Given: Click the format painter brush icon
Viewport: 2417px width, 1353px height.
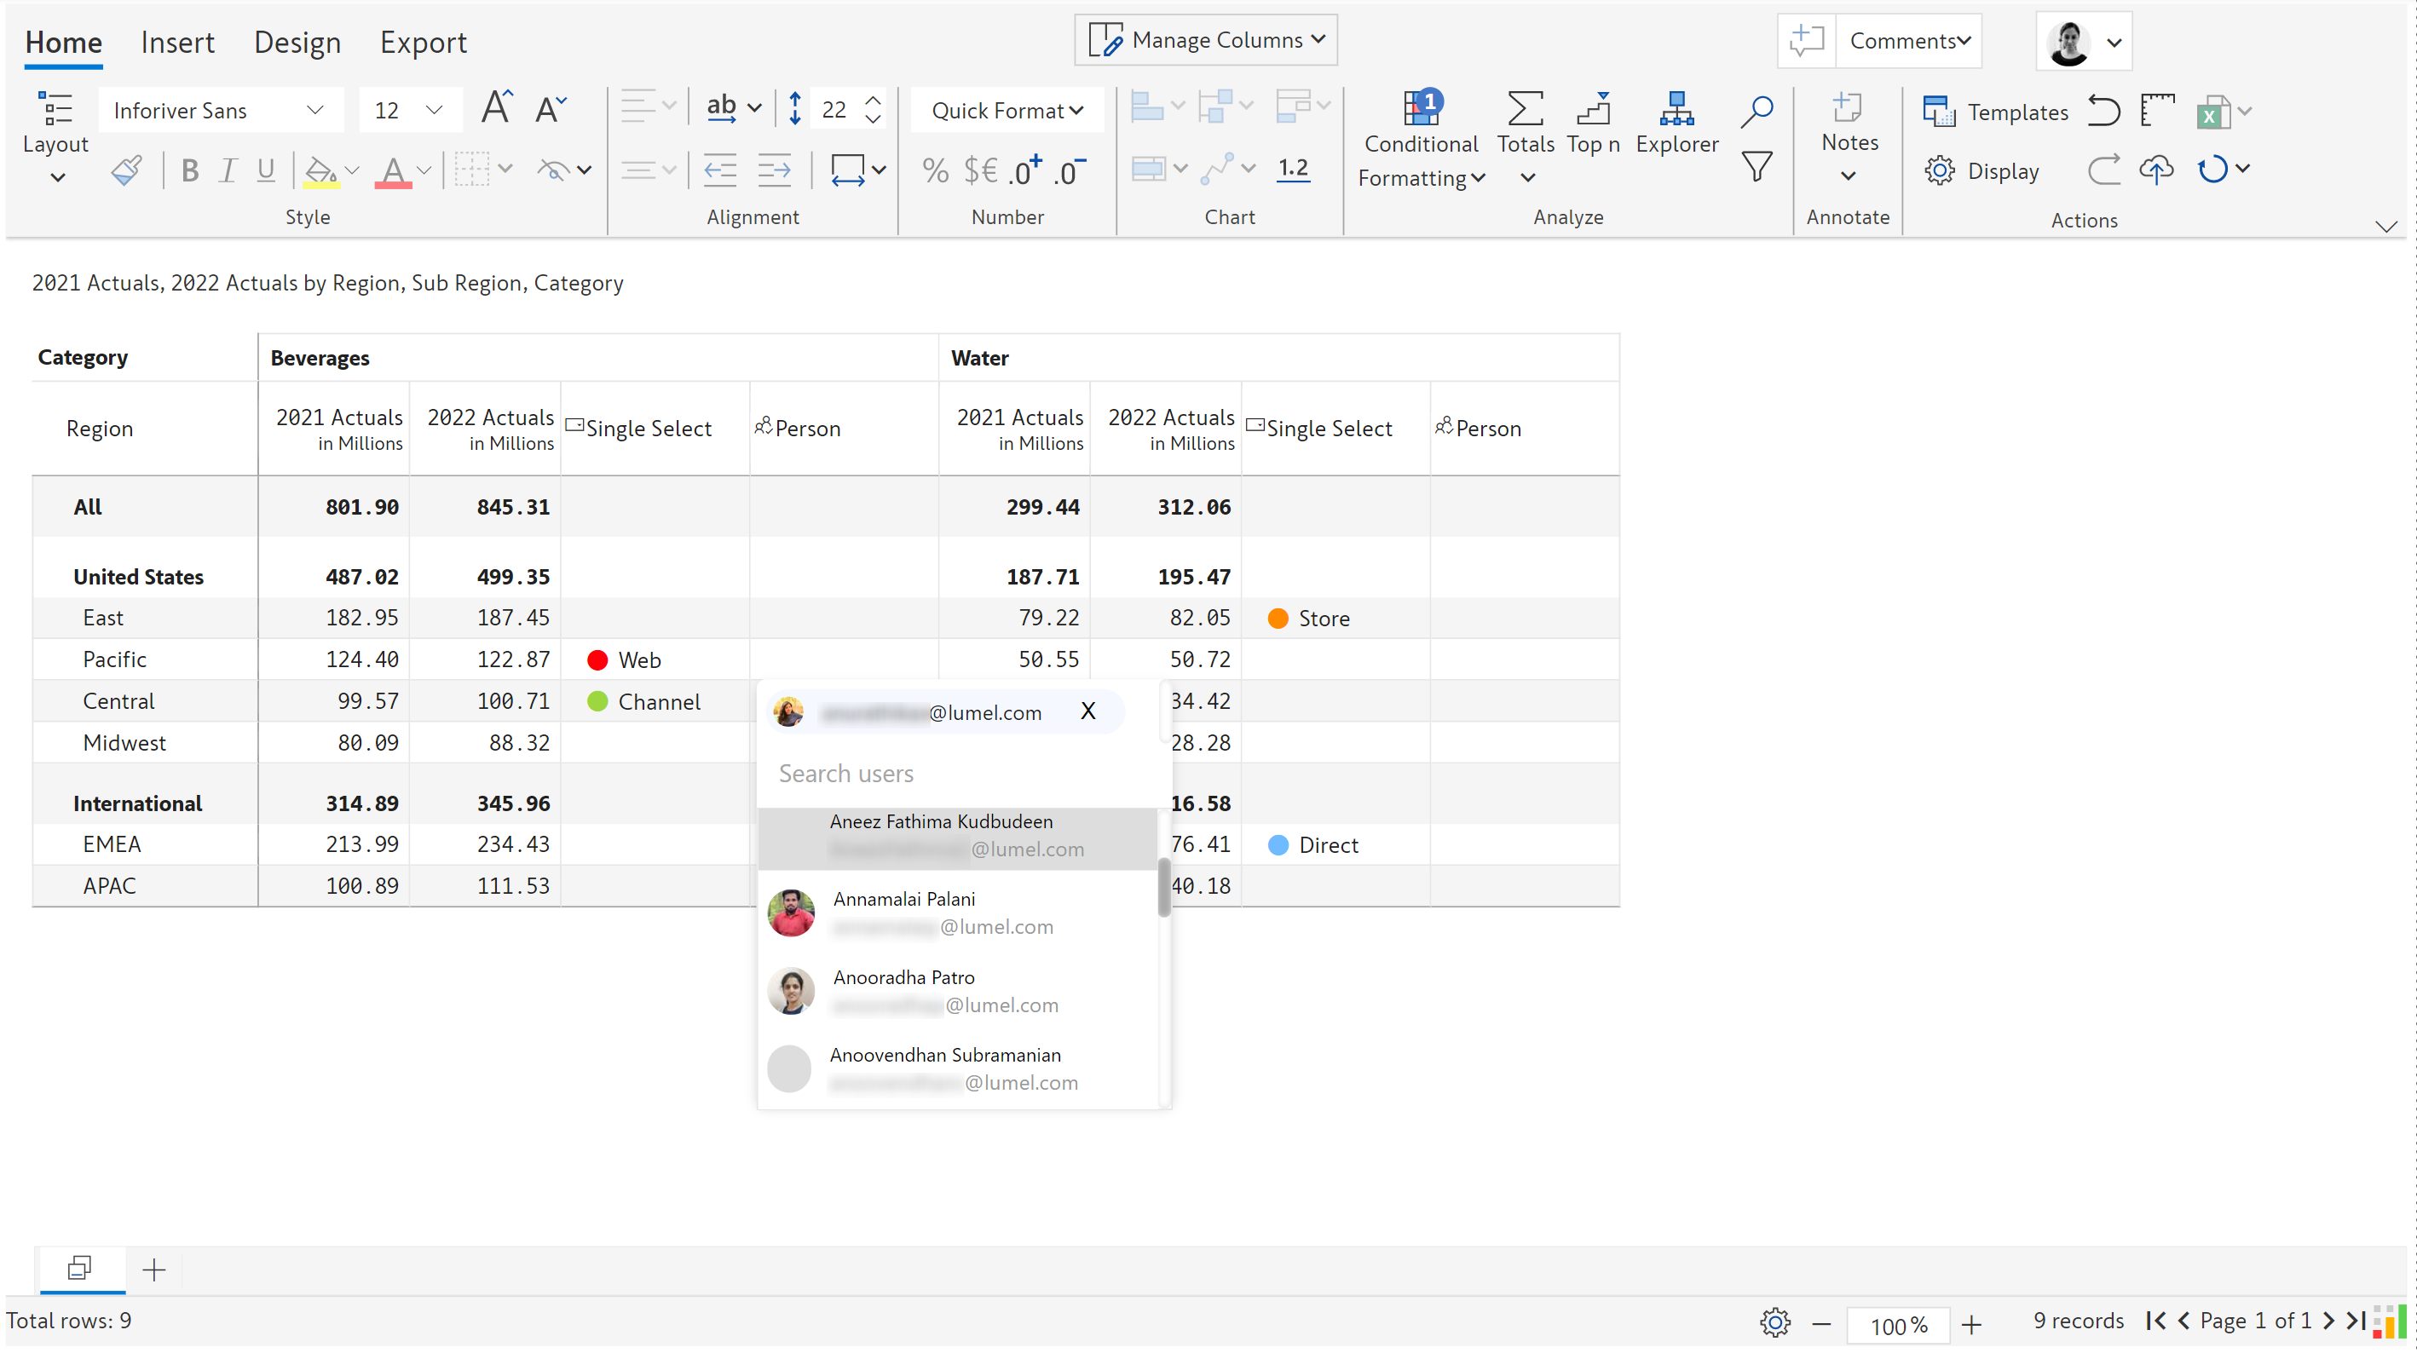Looking at the screenshot, I should coord(127,170).
